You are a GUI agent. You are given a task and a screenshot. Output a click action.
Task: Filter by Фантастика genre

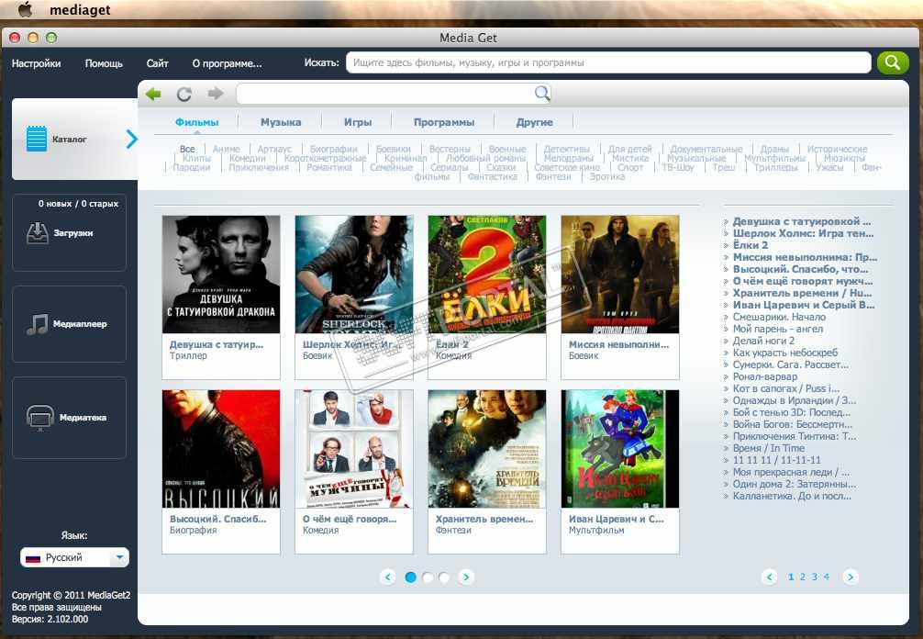(x=492, y=176)
